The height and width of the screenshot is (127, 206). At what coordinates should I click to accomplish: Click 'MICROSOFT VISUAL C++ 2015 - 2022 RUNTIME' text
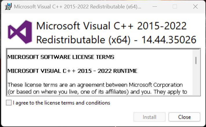[x=72, y=71]
